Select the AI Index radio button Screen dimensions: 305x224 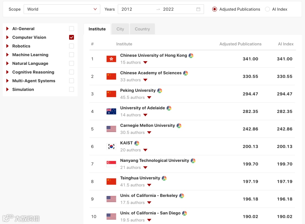pos(267,9)
